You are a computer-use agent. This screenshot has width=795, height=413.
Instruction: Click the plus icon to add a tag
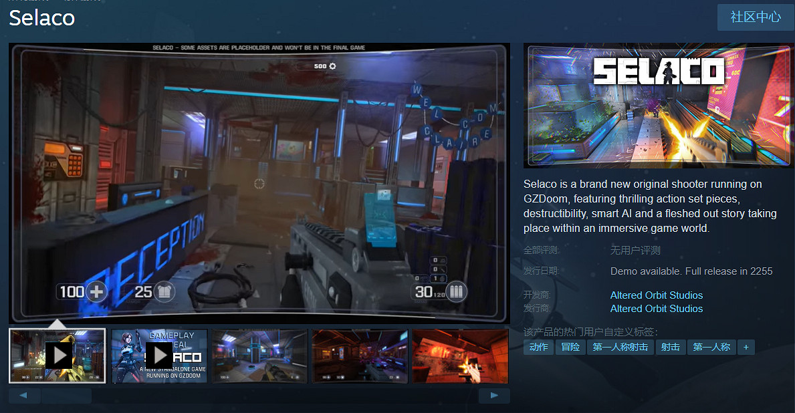click(746, 347)
